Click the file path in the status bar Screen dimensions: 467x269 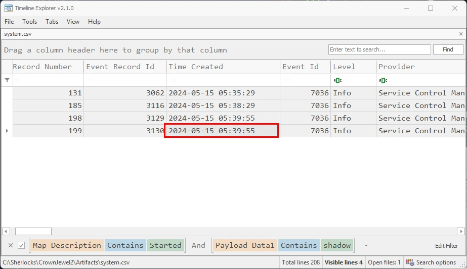pyautogui.click(x=66, y=262)
